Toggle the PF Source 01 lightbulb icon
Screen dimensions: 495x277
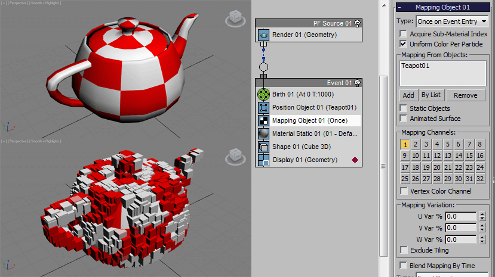pos(357,23)
